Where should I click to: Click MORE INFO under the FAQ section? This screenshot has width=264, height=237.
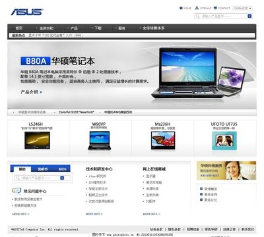pos(21,214)
